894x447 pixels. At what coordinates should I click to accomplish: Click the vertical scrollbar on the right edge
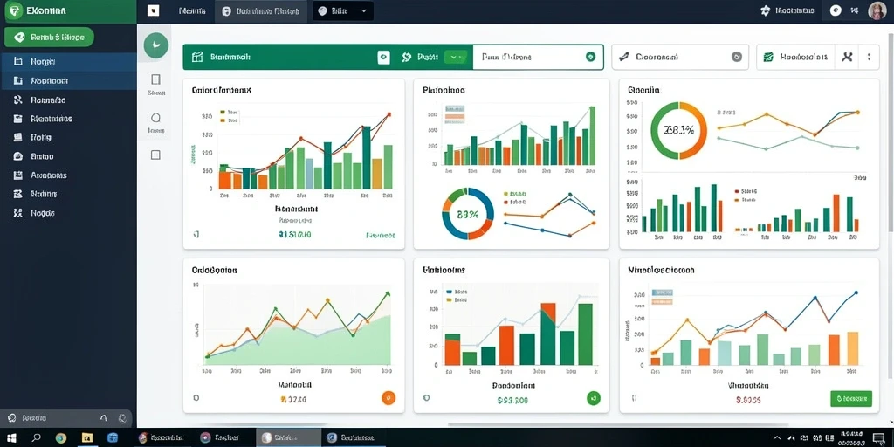[891, 228]
